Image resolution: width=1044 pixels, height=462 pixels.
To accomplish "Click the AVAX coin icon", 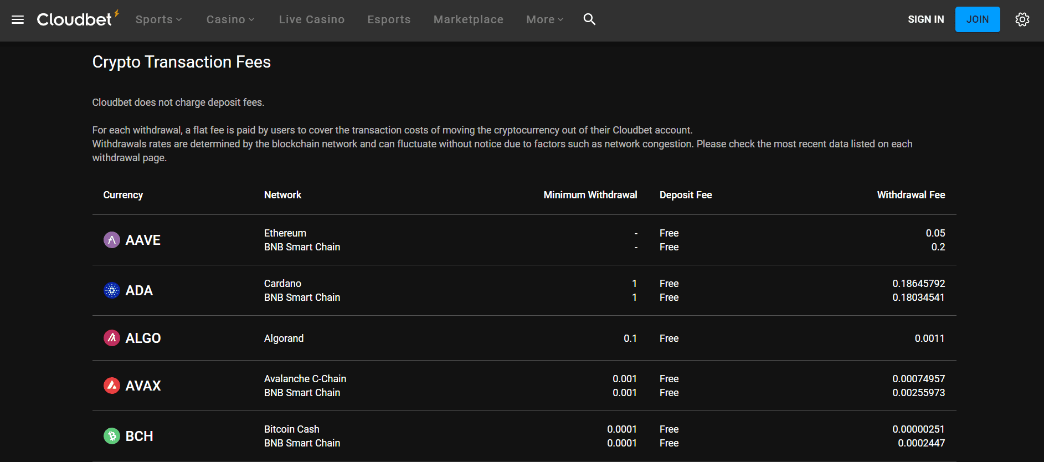I will click(x=112, y=386).
